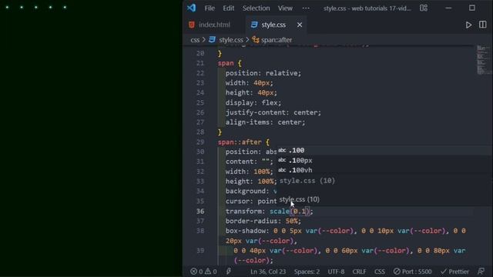Image resolution: width=493 pixels, height=277 pixels.
Task: Click the display: flex line
Action: click(253, 102)
